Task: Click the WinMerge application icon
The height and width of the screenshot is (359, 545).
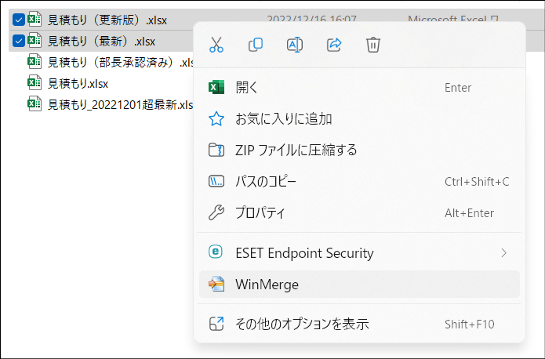Action: 216,285
